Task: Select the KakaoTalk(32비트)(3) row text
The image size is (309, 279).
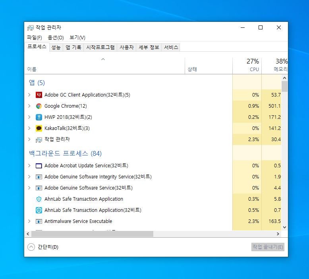Action: point(67,128)
